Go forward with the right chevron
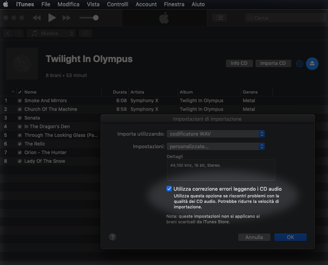 (x=19, y=33)
